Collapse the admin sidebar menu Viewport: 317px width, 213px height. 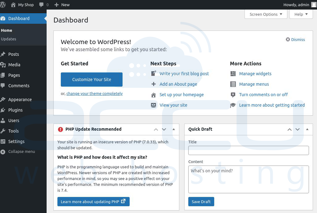point(18,151)
